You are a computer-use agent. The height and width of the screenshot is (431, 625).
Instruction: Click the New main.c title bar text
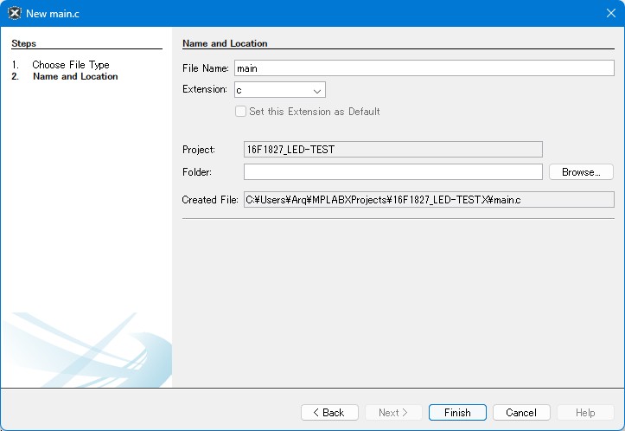[x=50, y=13]
